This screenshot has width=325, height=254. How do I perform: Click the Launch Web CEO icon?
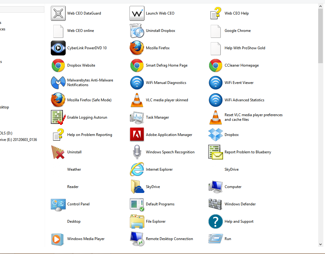[137, 13]
